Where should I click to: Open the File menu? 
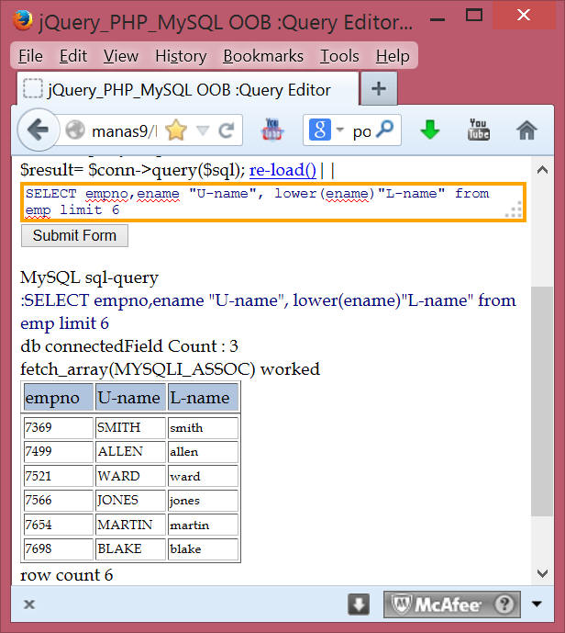click(30, 56)
